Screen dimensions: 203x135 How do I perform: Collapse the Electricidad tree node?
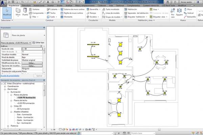tap(5, 89)
